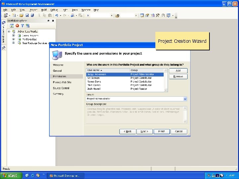
Task: Go to the Project Web Site step
Action: pos(62,82)
